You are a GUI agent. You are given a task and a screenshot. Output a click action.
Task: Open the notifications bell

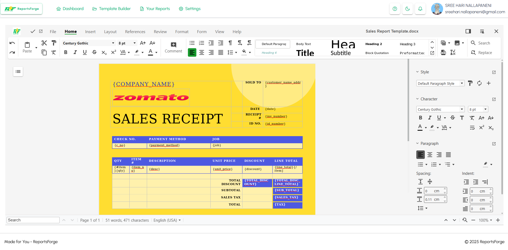[x=420, y=9]
